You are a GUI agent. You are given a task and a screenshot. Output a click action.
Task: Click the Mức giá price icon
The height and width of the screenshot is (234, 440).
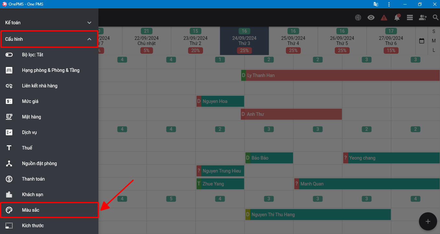coord(9,101)
